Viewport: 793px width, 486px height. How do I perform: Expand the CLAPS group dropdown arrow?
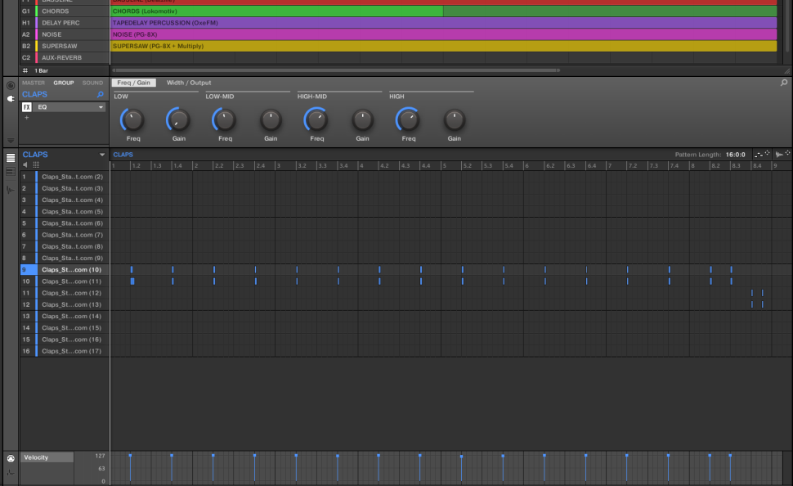(x=102, y=155)
